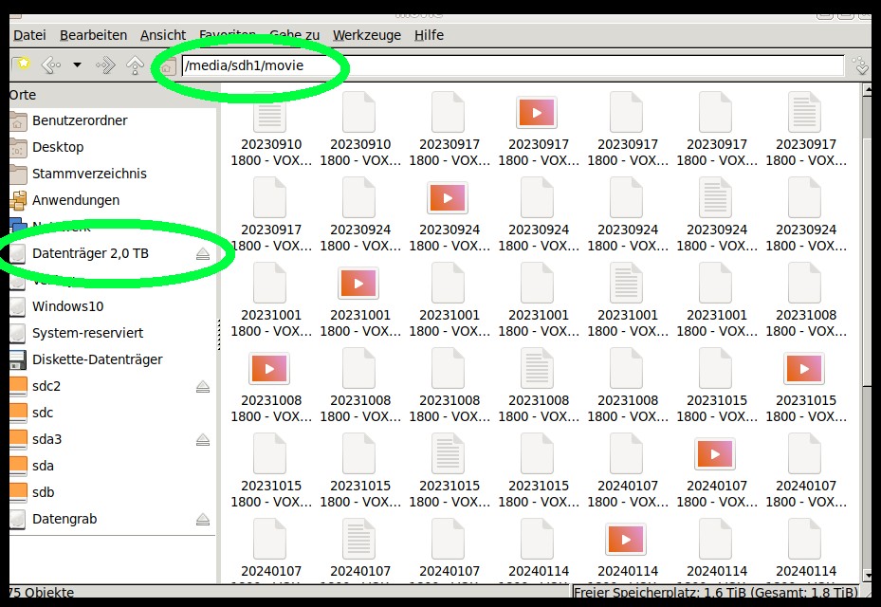Select the sdc2 drive entry

coord(112,386)
